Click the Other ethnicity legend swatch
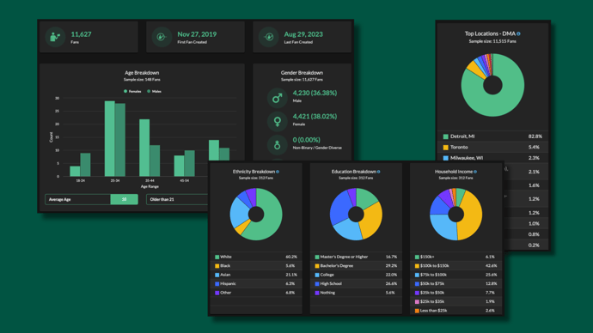 click(217, 293)
